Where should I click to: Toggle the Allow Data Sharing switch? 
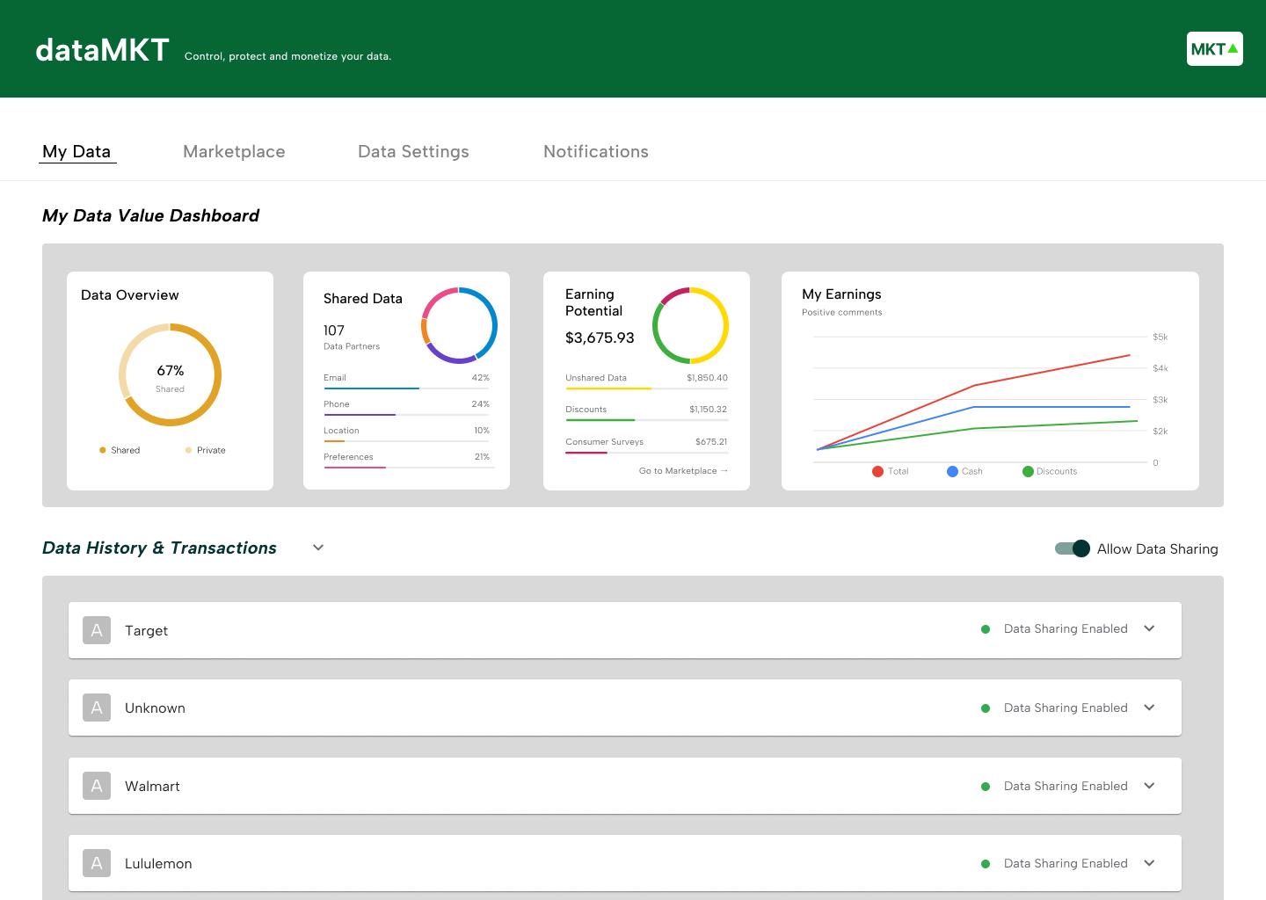point(1073,548)
